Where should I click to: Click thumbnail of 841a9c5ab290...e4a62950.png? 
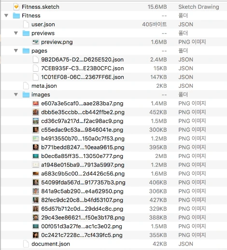coord(36,191)
